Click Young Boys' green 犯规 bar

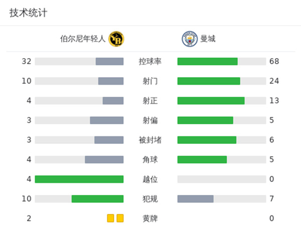(x=97, y=199)
